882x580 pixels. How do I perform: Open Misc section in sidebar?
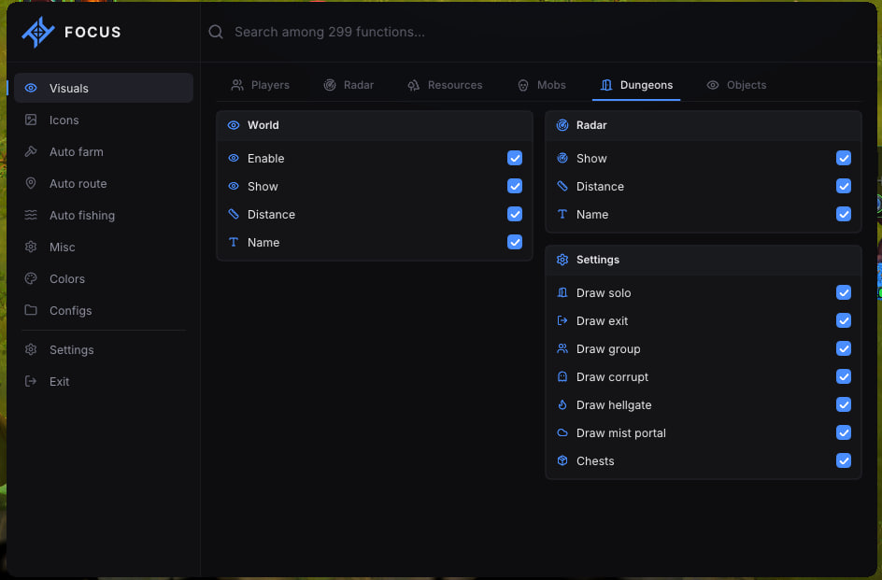pyautogui.click(x=104, y=247)
